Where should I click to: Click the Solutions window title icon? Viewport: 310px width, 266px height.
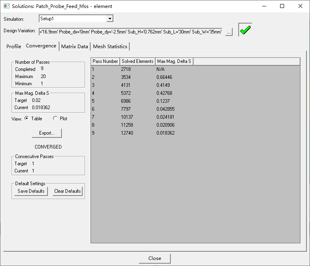point(6,6)
